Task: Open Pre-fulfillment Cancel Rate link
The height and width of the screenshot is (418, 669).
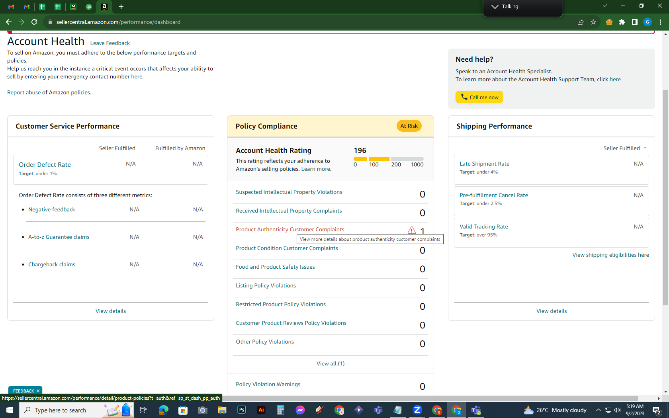Action: 494,195
